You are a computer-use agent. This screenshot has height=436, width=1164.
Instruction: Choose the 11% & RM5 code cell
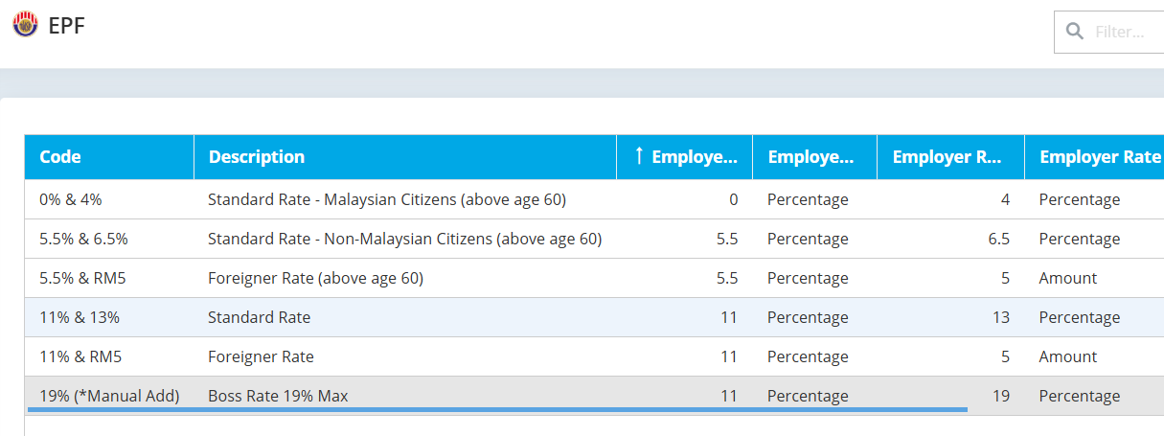tap(80, 357)
